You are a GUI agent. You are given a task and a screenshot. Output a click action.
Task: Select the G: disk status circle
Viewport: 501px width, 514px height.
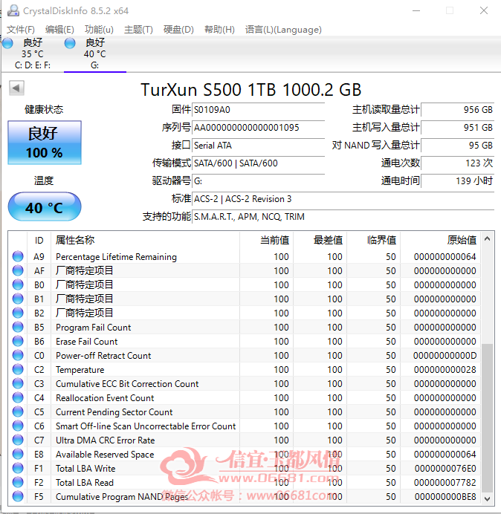[70, 43]
